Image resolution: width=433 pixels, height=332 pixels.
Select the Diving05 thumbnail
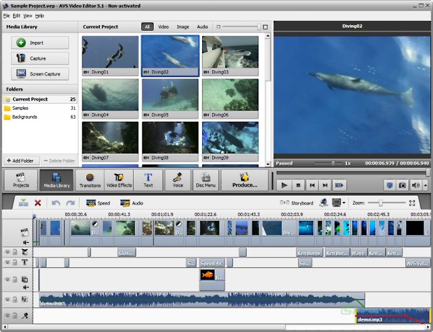(170, 99)
